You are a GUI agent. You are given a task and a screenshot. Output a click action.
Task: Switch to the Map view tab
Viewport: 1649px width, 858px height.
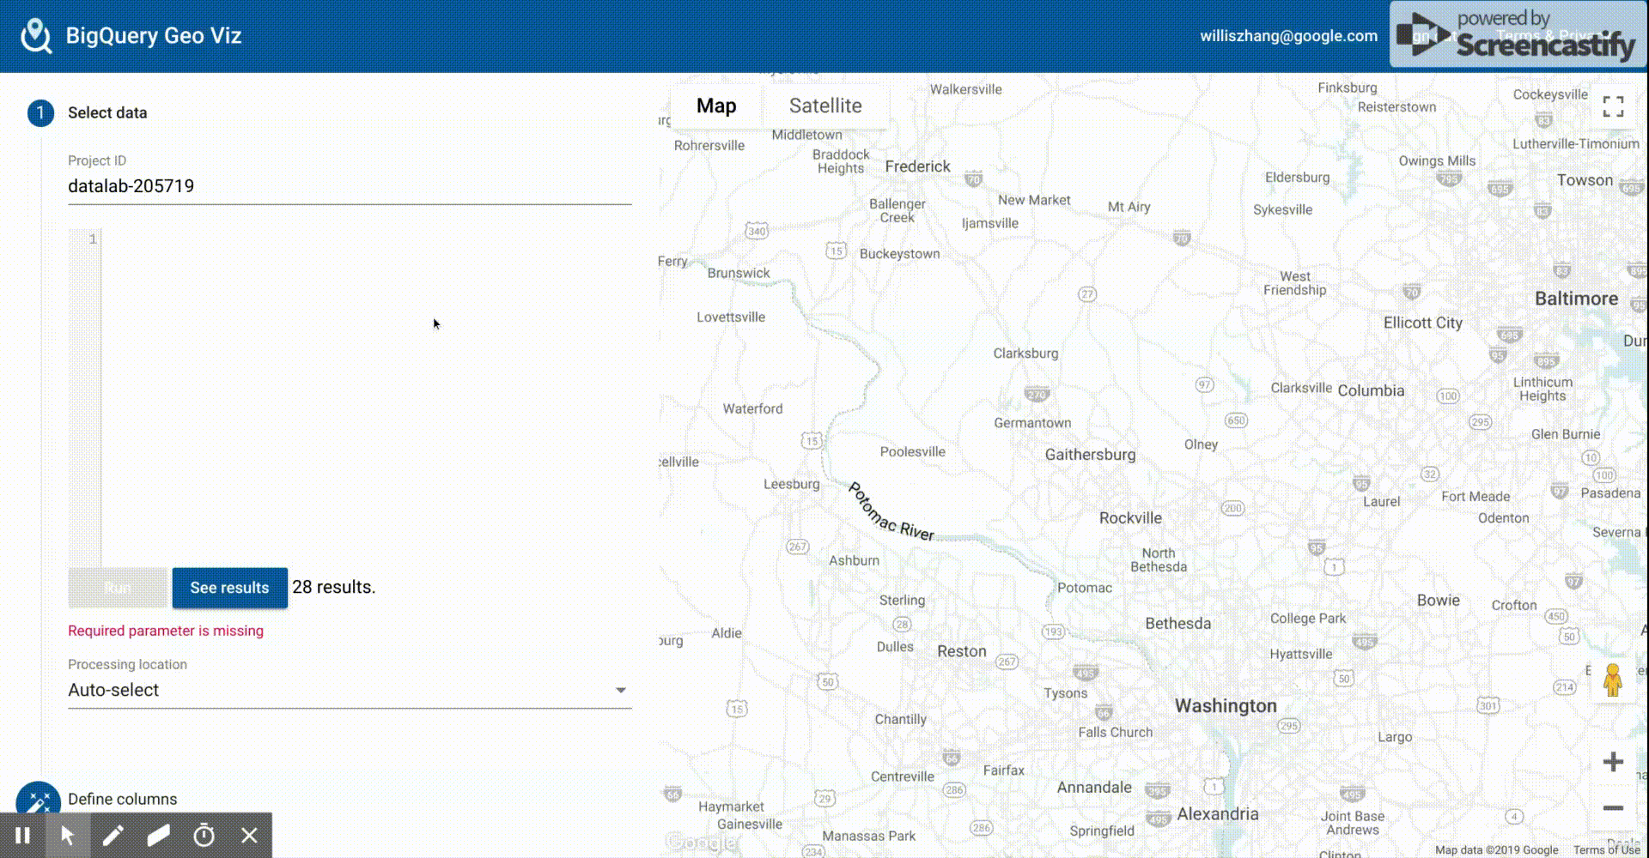pos(716,106)
